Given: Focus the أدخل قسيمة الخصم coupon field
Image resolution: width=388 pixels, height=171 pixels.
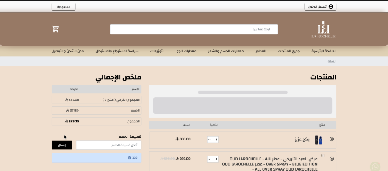Looking at the screenshot, I should tap(109, 145).
